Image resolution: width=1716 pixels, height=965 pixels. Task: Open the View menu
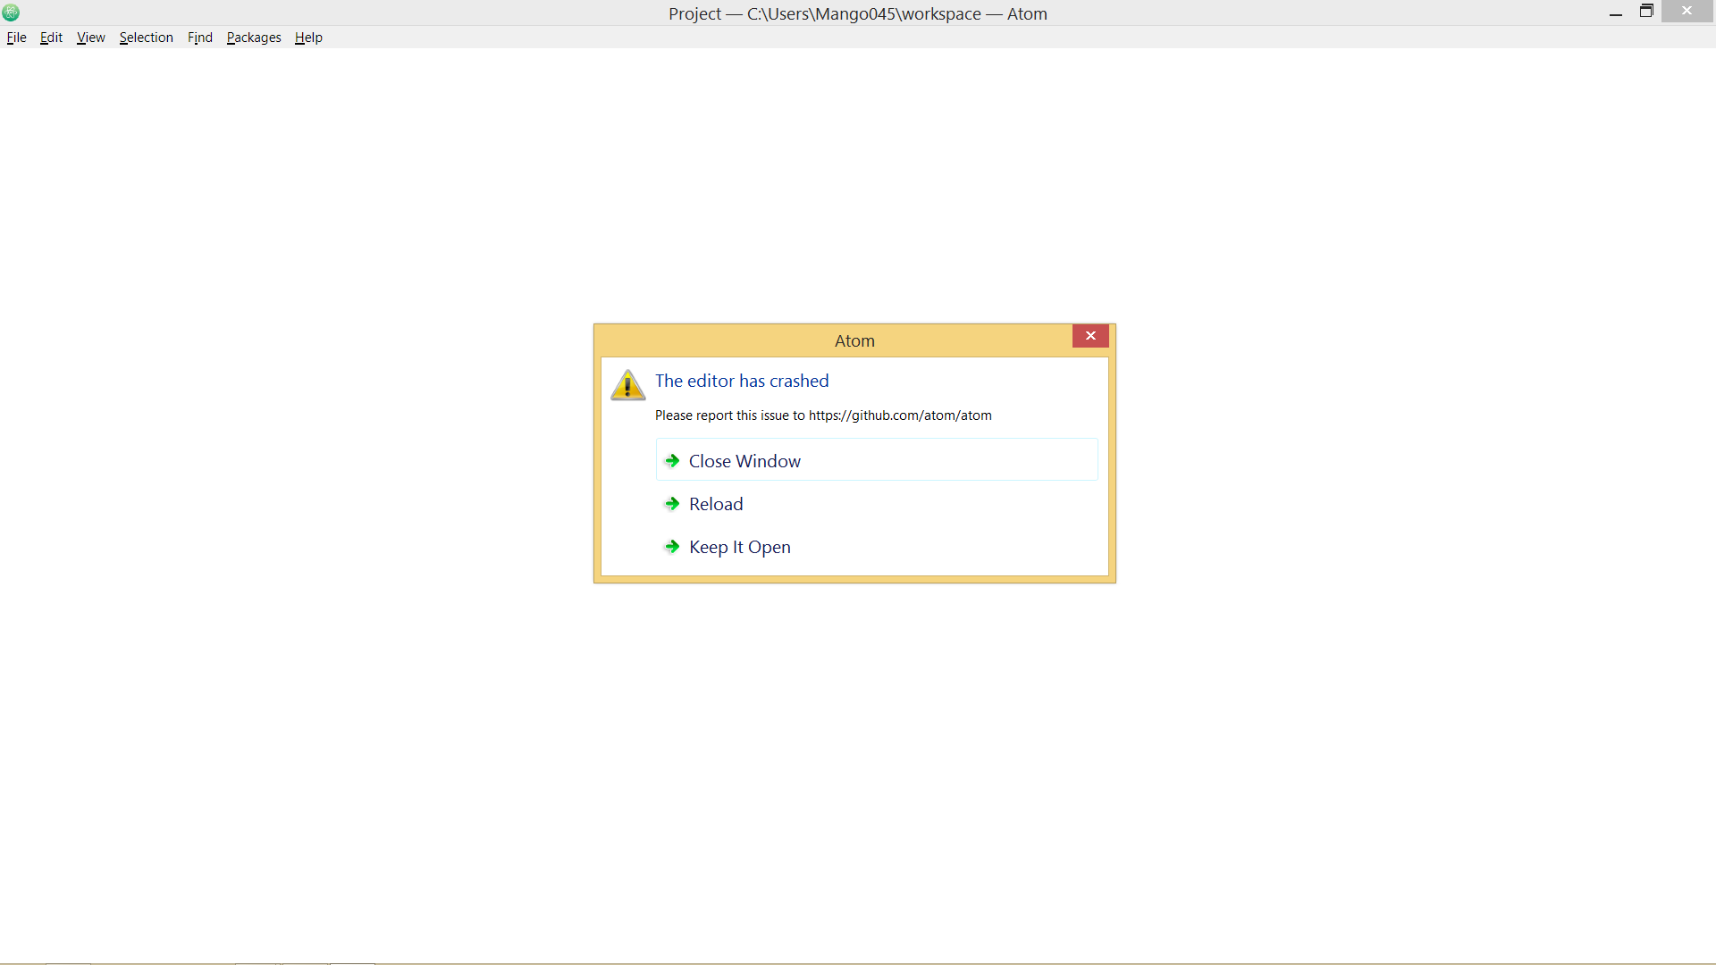tap(89, 37)
